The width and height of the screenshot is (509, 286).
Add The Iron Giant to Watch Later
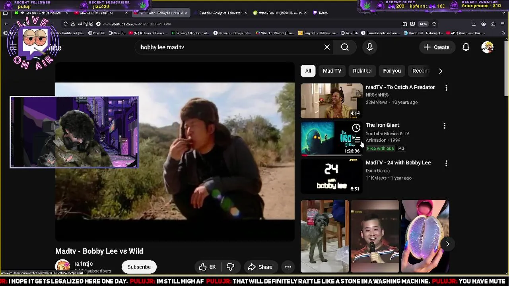[x=356, y=128]
